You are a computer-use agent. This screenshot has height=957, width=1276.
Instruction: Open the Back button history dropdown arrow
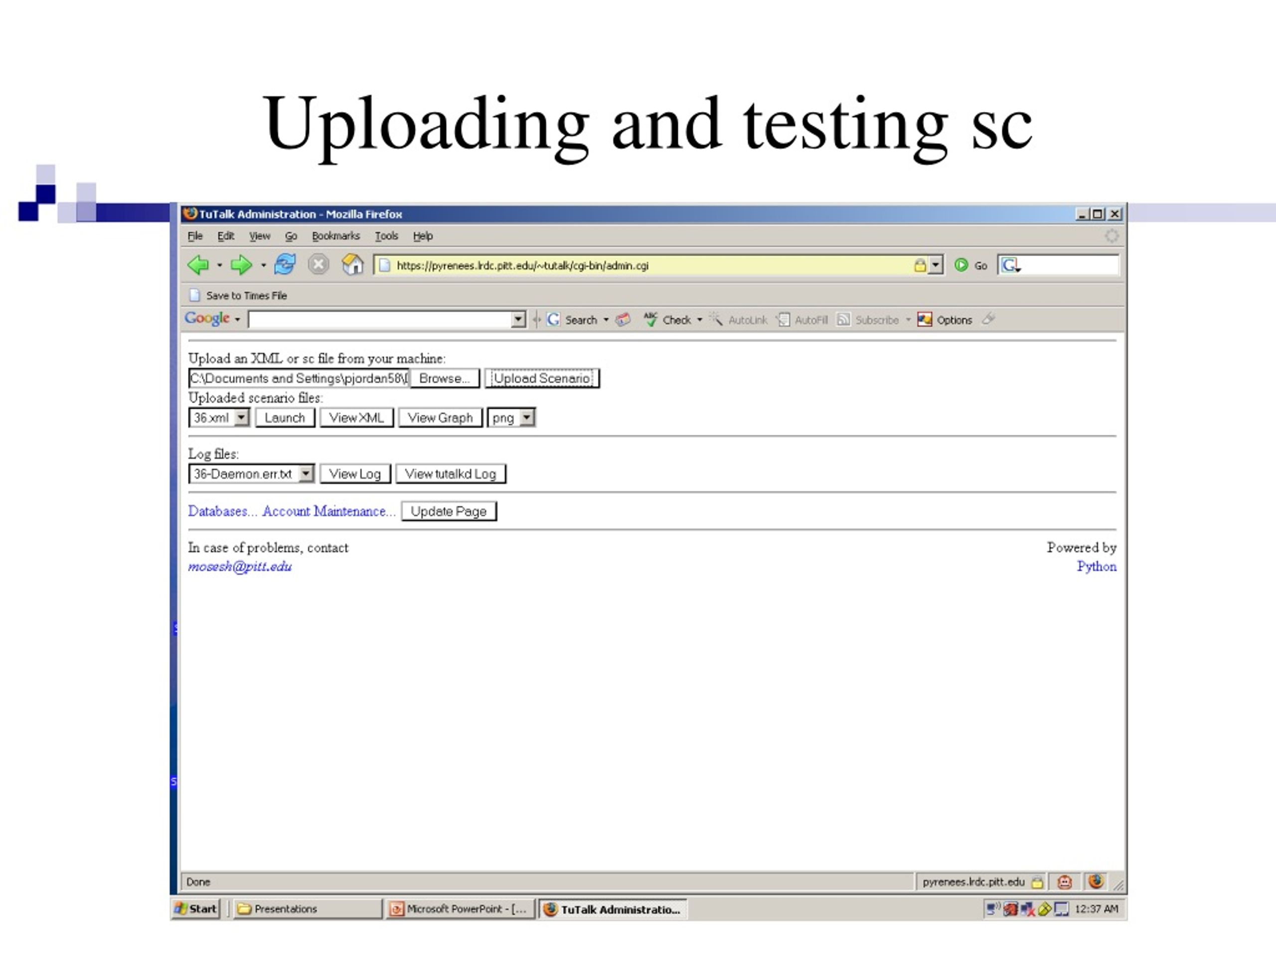[219, 265]
